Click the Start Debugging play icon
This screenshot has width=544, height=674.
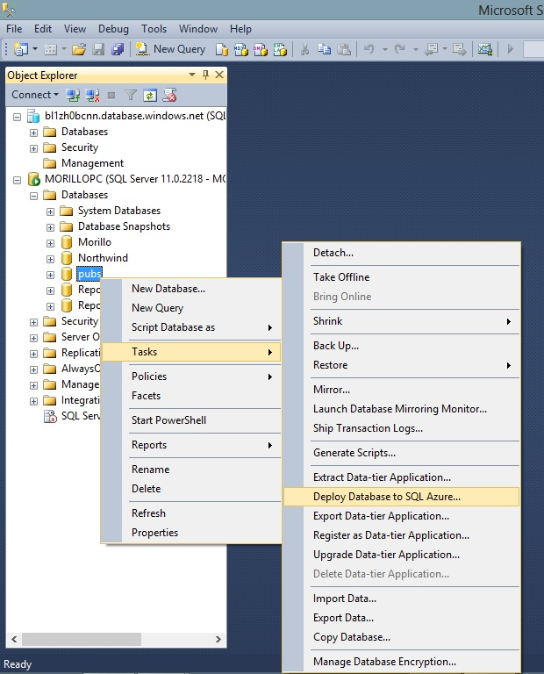(x=510, y=49)
